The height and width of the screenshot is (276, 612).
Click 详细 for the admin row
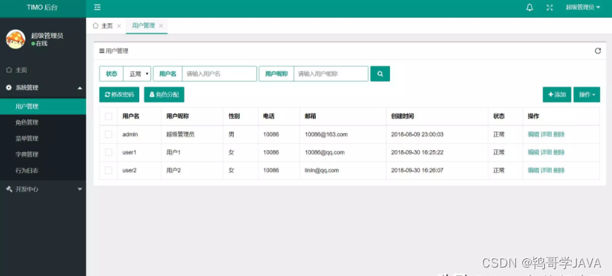[x=546, y=134]
